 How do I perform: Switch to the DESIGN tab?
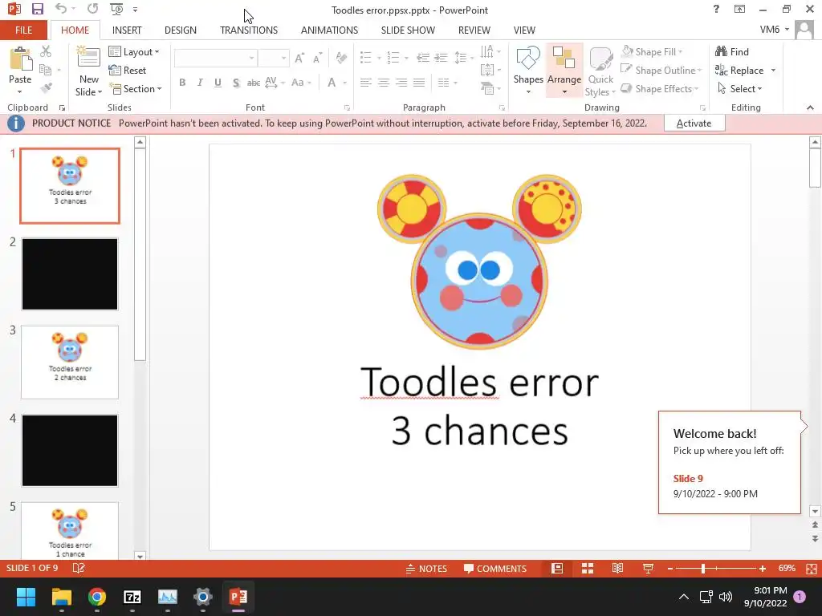181,30
